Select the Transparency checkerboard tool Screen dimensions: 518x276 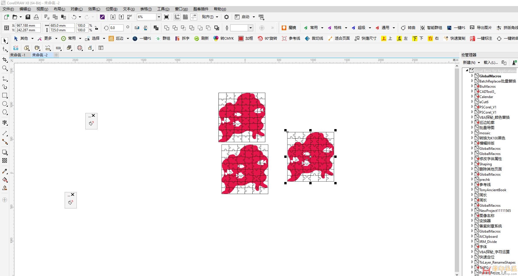click(x=5, y=160)
